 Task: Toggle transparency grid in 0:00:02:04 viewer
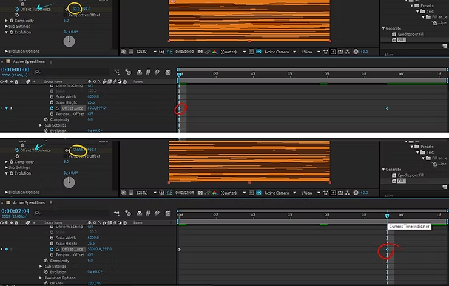[258, 193]
